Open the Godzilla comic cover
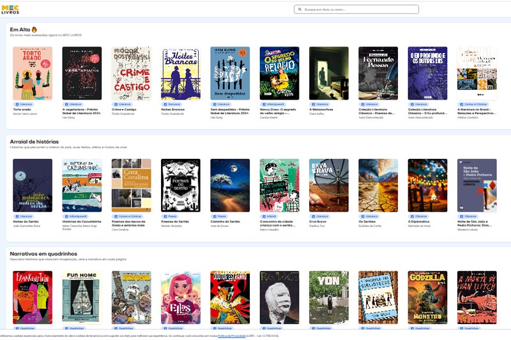The image size is (511, 340). pyautogui.click(x=427, y=297)
